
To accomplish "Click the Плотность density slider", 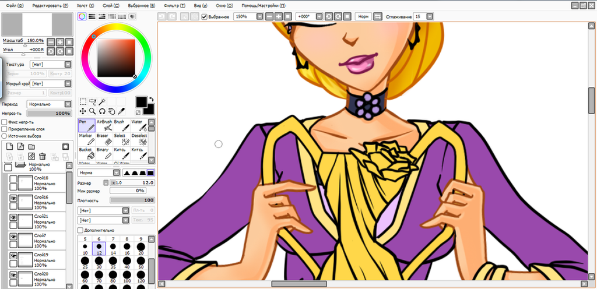I will click(132, 200).
